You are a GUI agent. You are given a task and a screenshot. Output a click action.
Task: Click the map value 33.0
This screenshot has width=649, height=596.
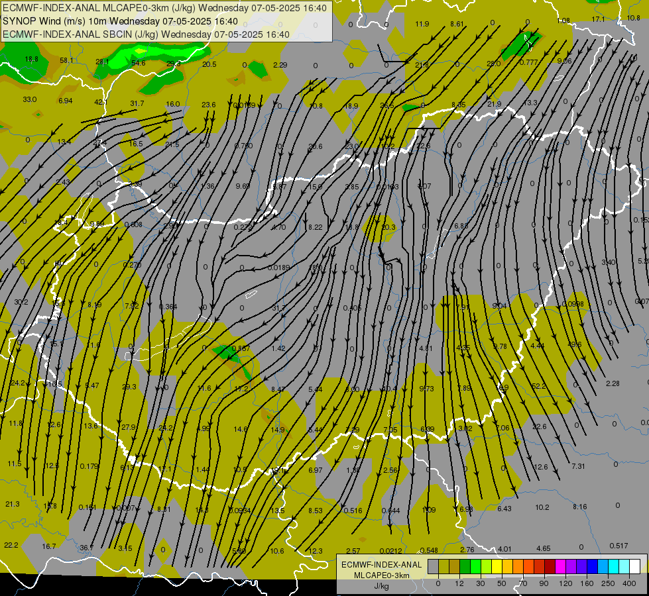[x=29, y=100]
